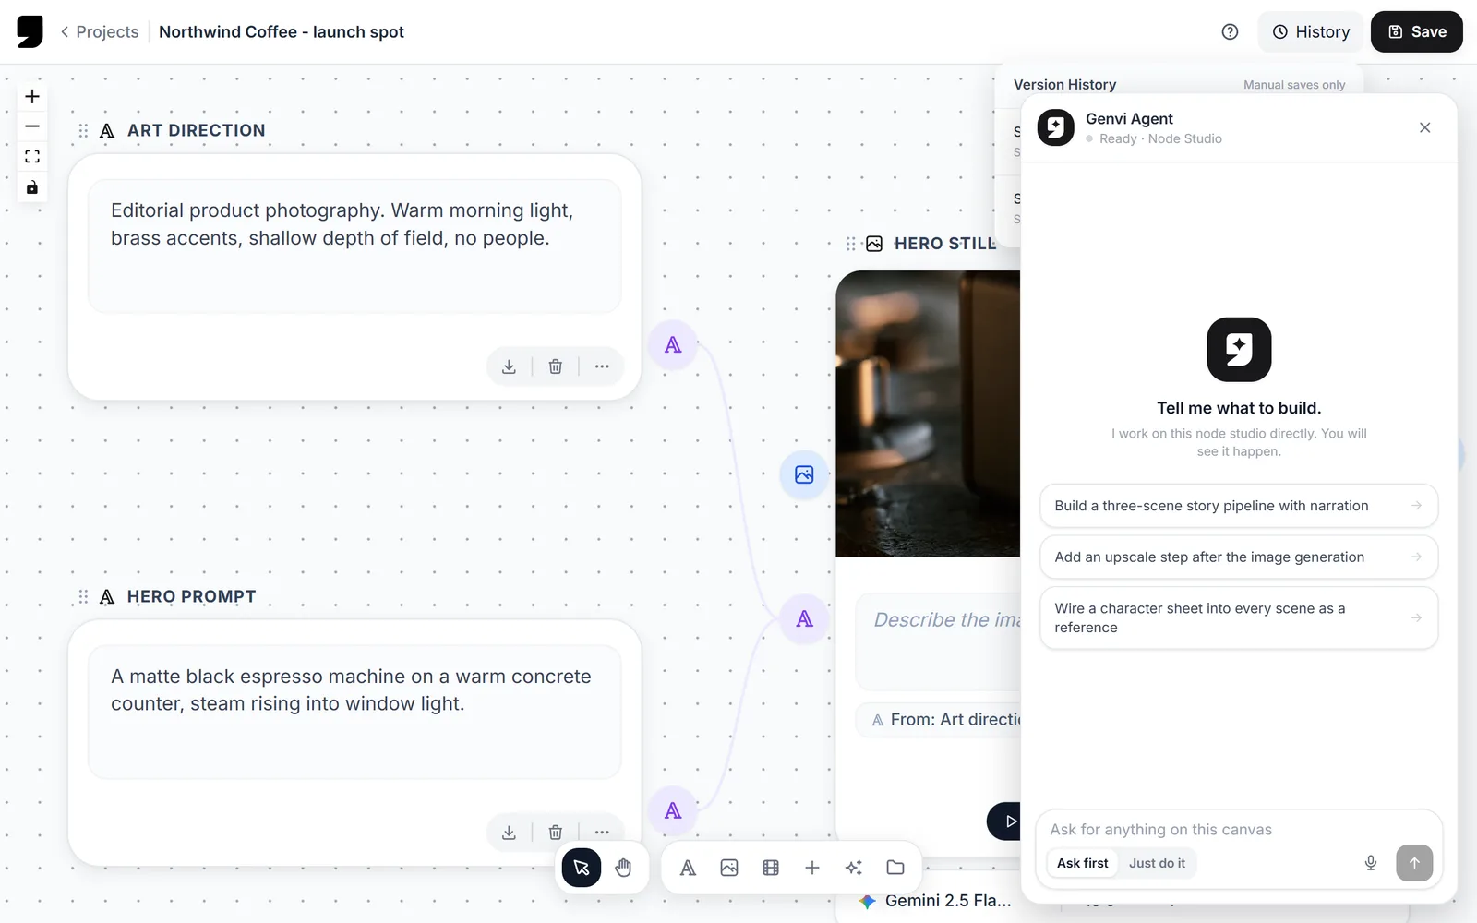Screen dimensions: 1477x923
Task: Click the Hero Prompt text output port
Action: (x=673, y=811)
